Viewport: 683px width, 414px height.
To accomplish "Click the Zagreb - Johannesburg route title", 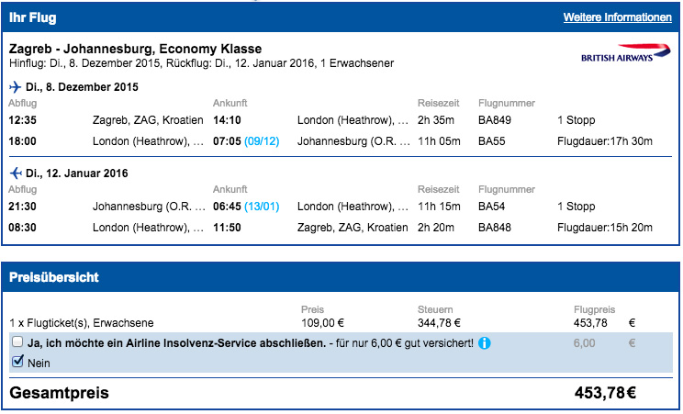I will [135, 49].
